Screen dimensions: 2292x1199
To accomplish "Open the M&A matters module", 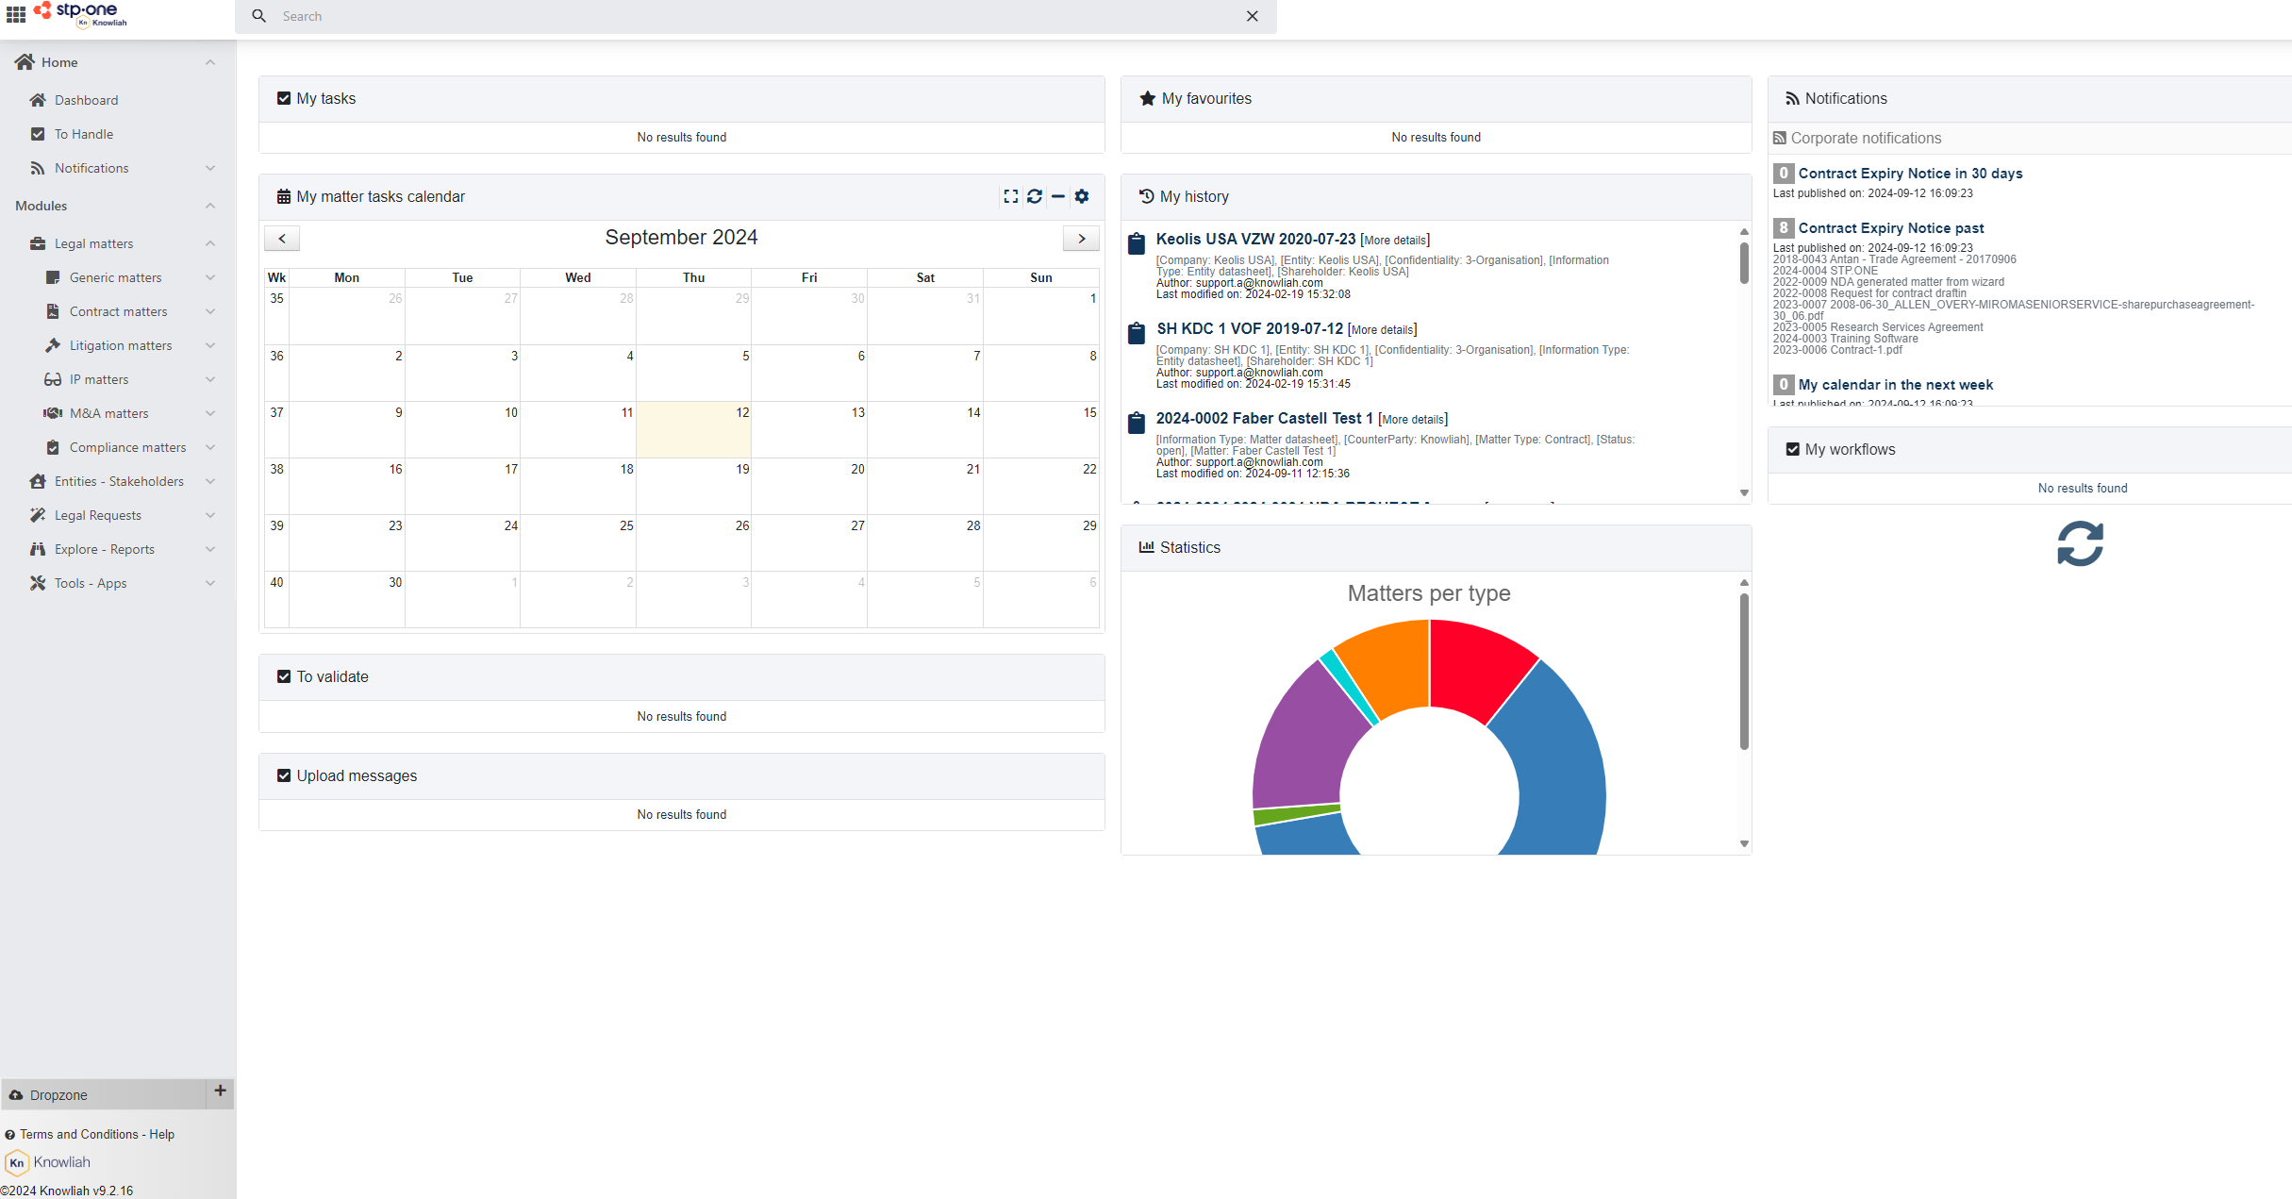I will [x=110, y=412].
